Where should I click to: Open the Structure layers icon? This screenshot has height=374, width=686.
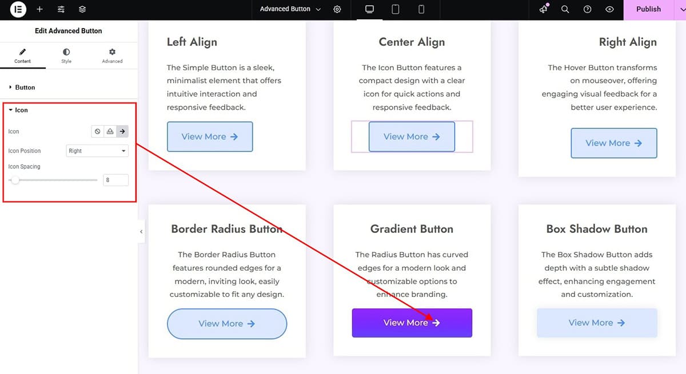[82, 10]
